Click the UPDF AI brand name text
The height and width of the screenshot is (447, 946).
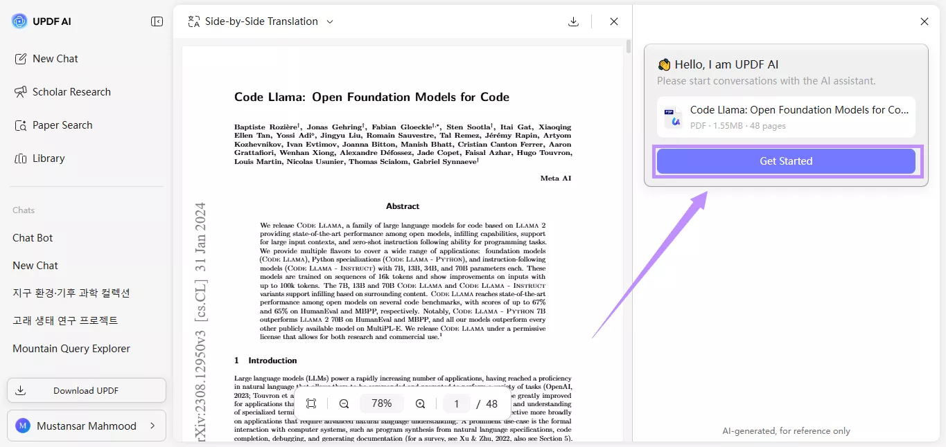coord(52,21)
